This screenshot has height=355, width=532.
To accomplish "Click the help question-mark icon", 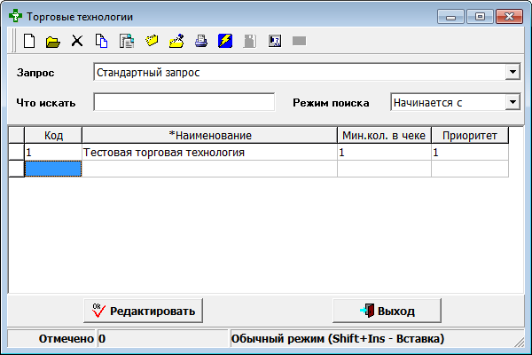I will [275, 41].
